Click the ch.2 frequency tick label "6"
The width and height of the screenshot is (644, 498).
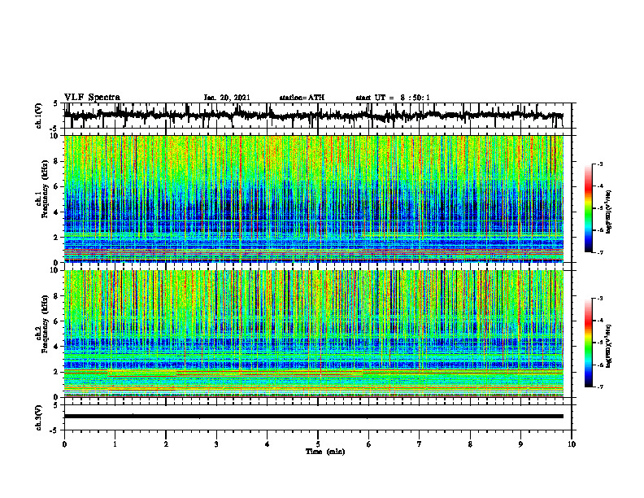tap(57, 321)
